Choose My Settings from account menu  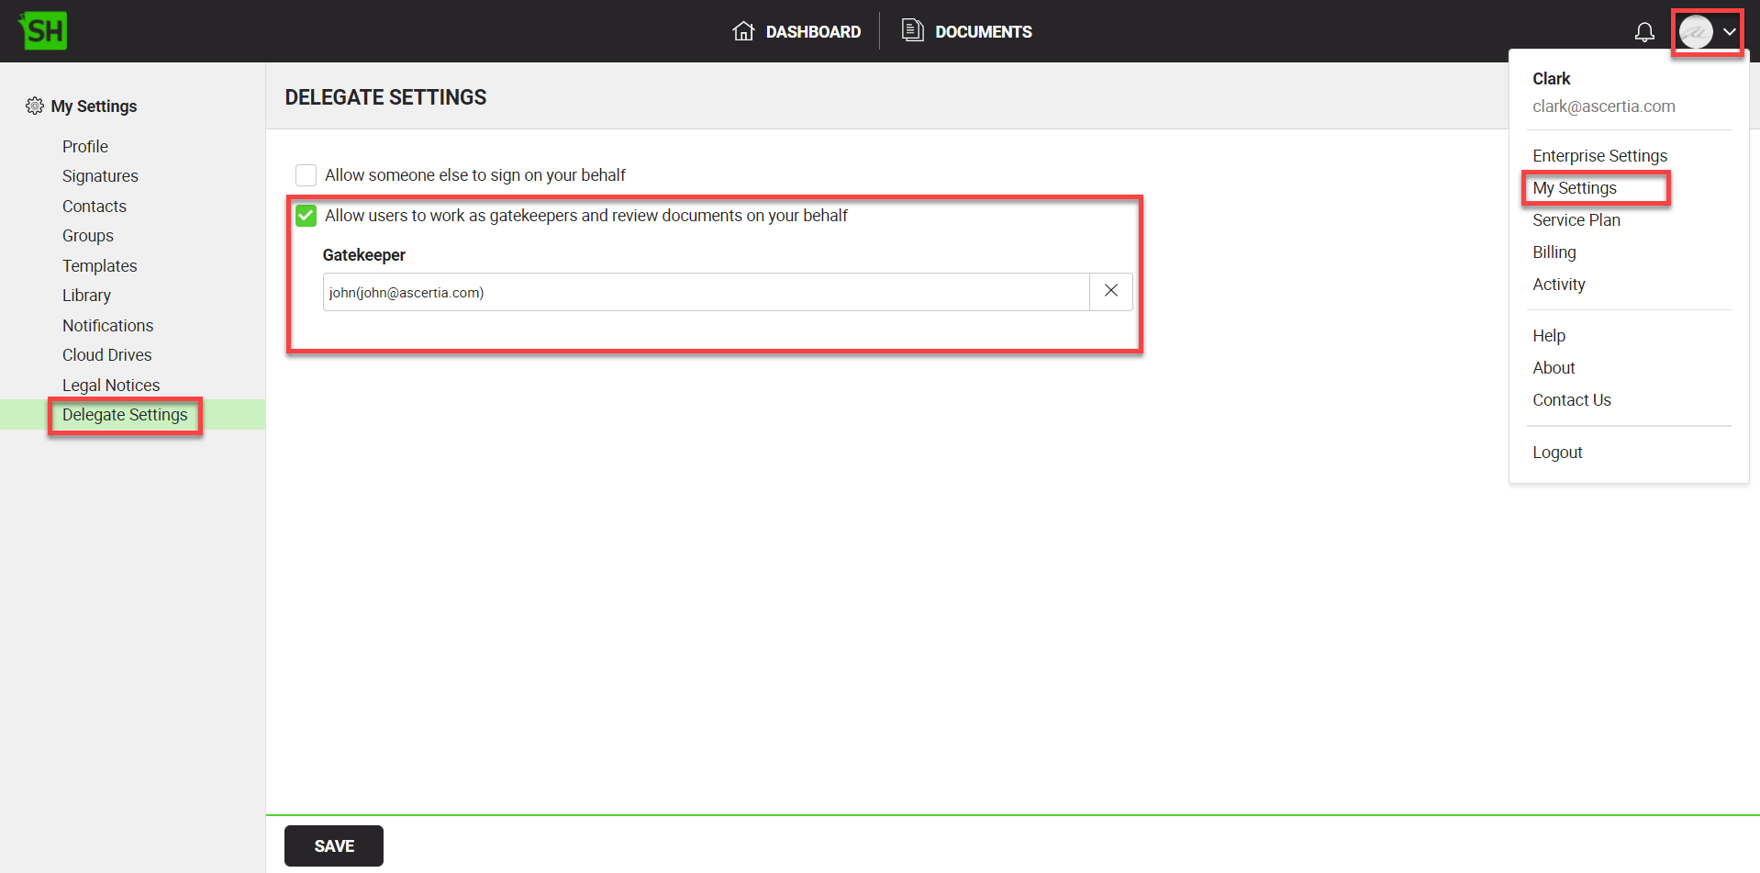[1575, 188]
